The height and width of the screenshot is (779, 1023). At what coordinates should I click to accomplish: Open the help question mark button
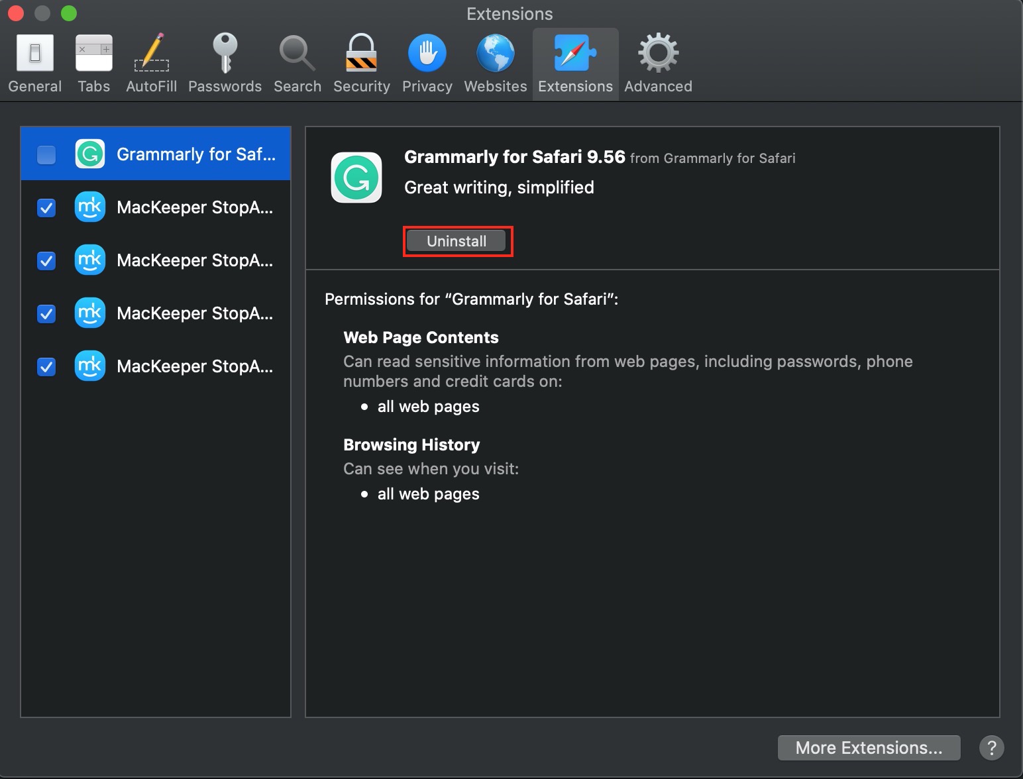(x=991, y=748)
